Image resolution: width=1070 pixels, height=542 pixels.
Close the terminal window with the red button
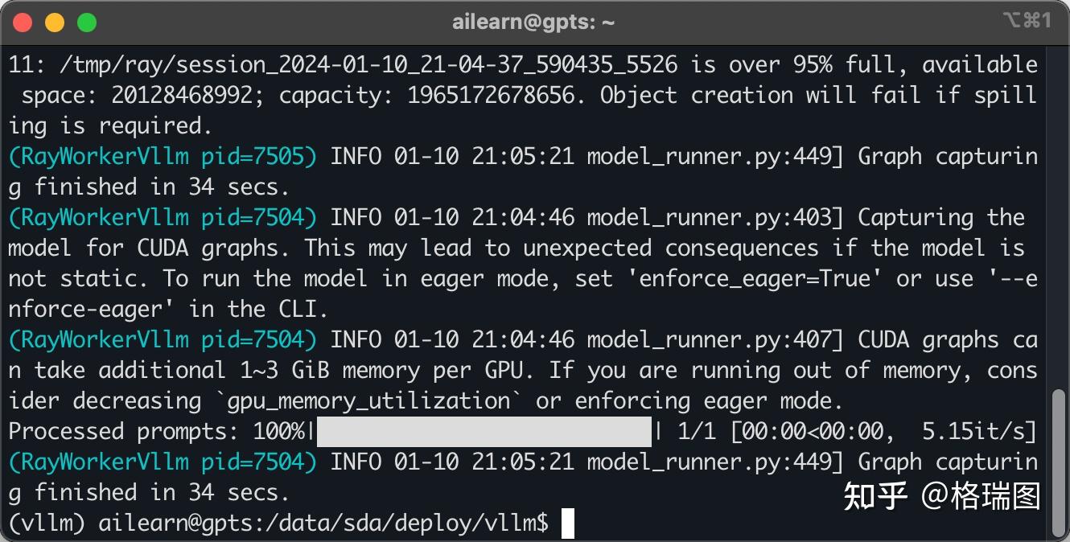tap(23, 23)
